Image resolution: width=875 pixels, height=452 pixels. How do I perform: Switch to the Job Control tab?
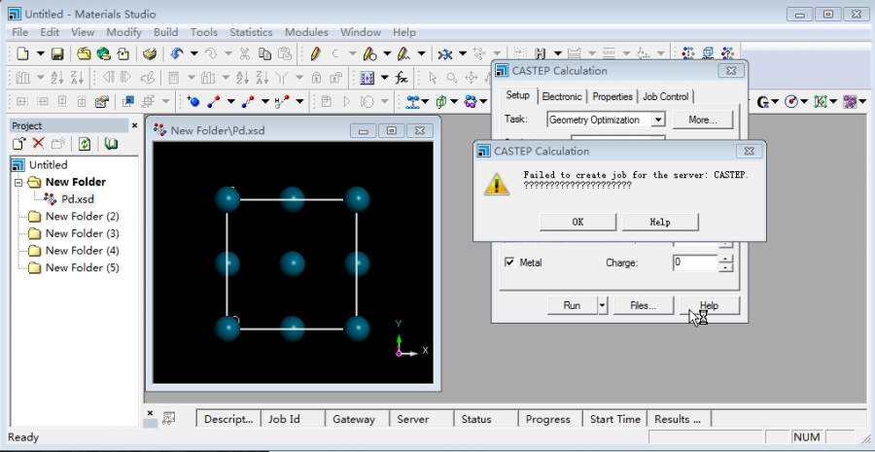(666, 96)
